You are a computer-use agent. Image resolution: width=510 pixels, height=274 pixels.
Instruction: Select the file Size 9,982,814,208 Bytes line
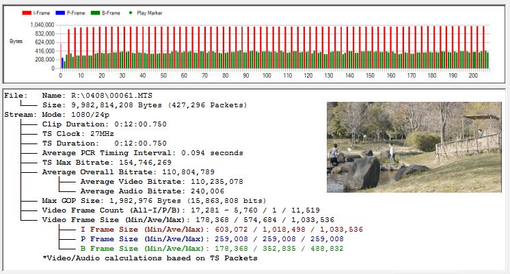click(x=144, y=105)
